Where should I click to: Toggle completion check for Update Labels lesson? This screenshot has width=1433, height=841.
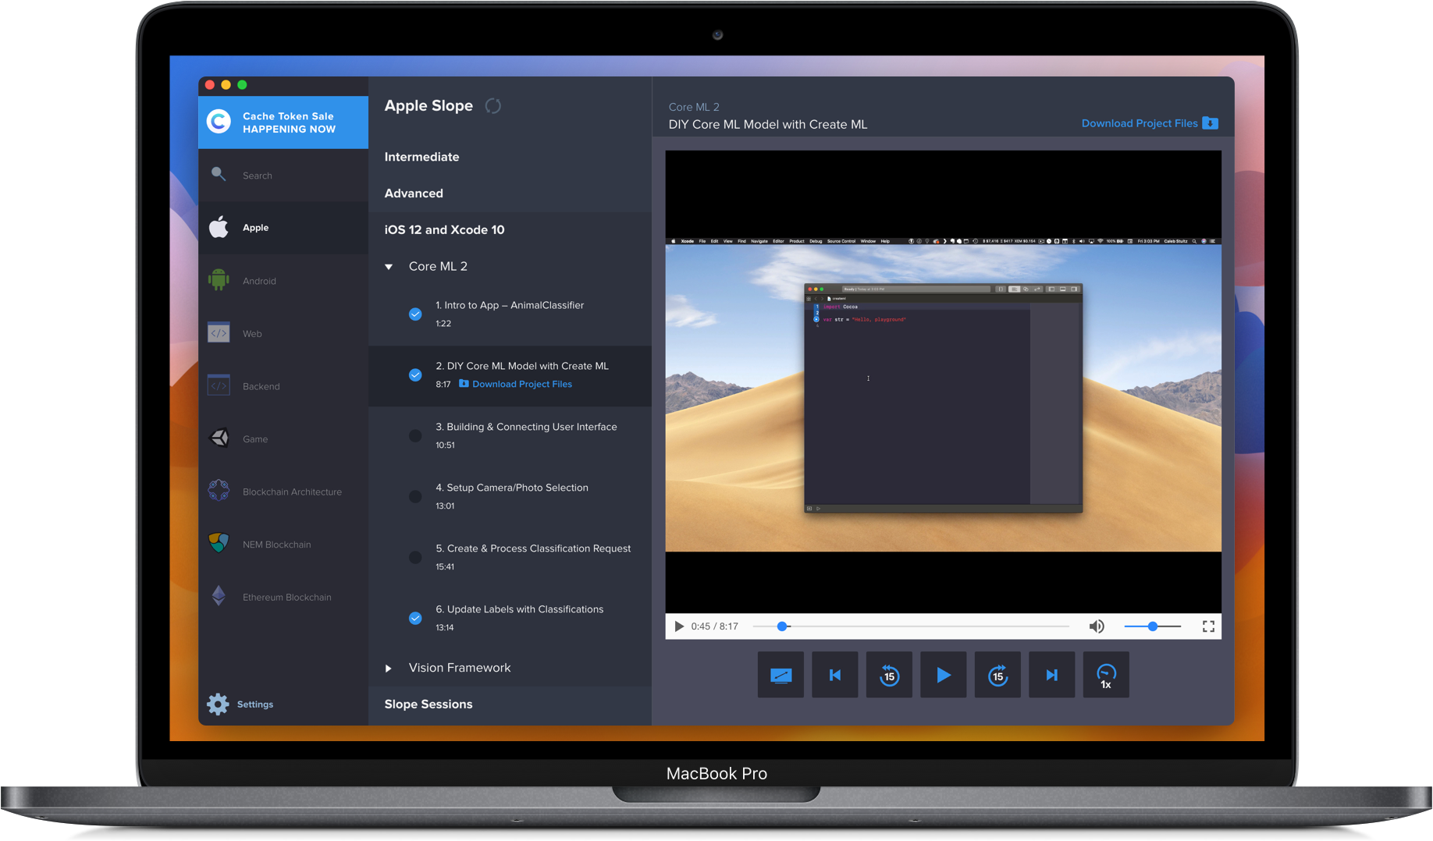(415, 618)
